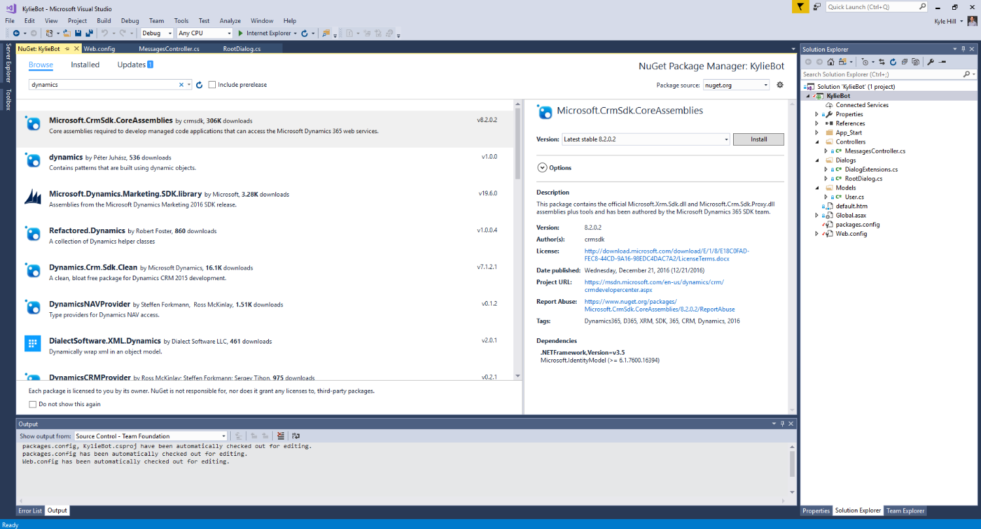Open the notifications flag icon
Screen dimensions: 981x529
coord(800,7)
